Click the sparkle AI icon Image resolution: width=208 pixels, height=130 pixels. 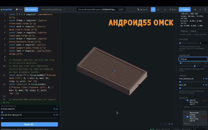[x=195, y=10]
